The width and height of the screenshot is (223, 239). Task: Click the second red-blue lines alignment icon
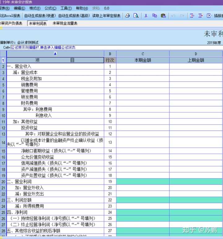coord(200,15)
